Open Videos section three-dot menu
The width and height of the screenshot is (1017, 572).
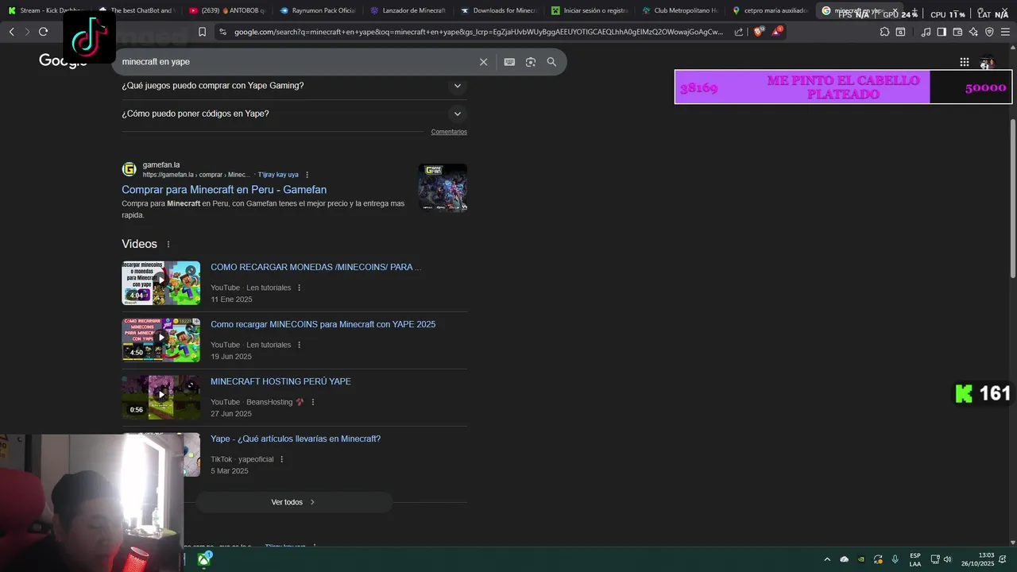[168, 244]
